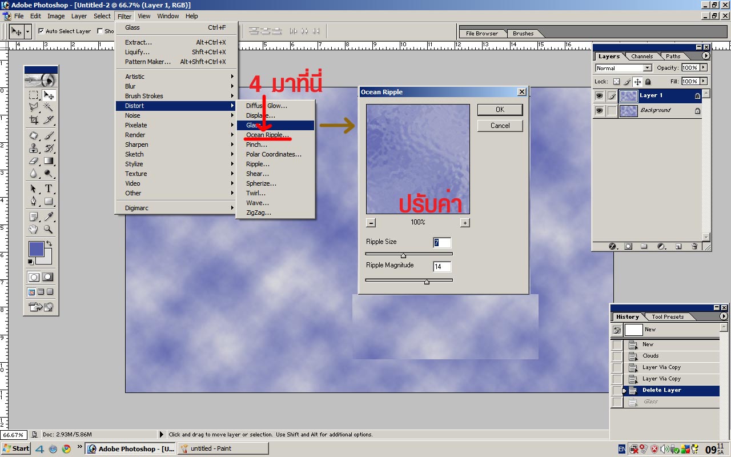Viewport: 731px width, 457px height.
Task: Select the Healing Brush tool
Action: 34,136
